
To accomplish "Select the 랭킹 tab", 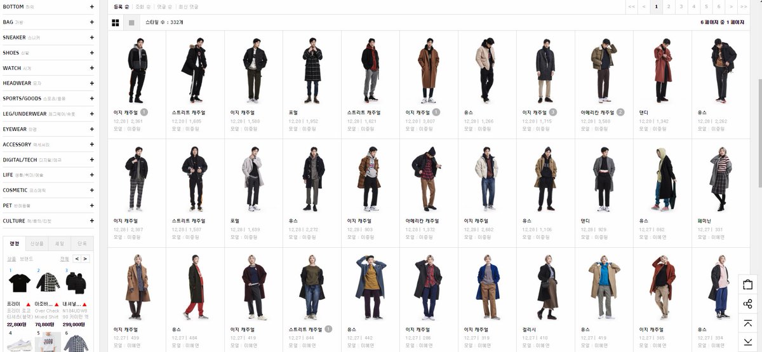I will pyautogui.click(x=15, y=243).
